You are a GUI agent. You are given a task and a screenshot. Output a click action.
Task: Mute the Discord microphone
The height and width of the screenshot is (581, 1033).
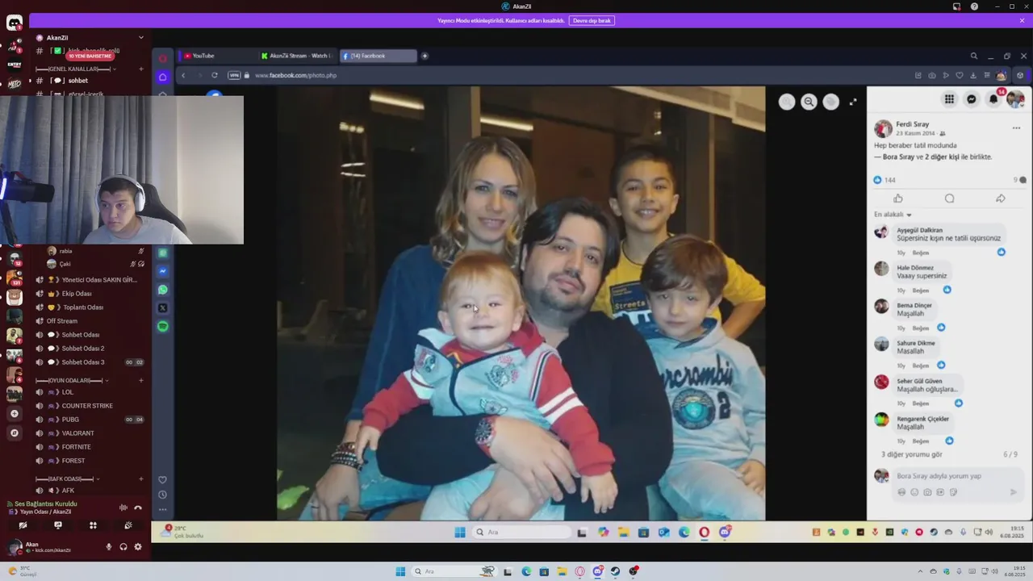pos(109,546)
